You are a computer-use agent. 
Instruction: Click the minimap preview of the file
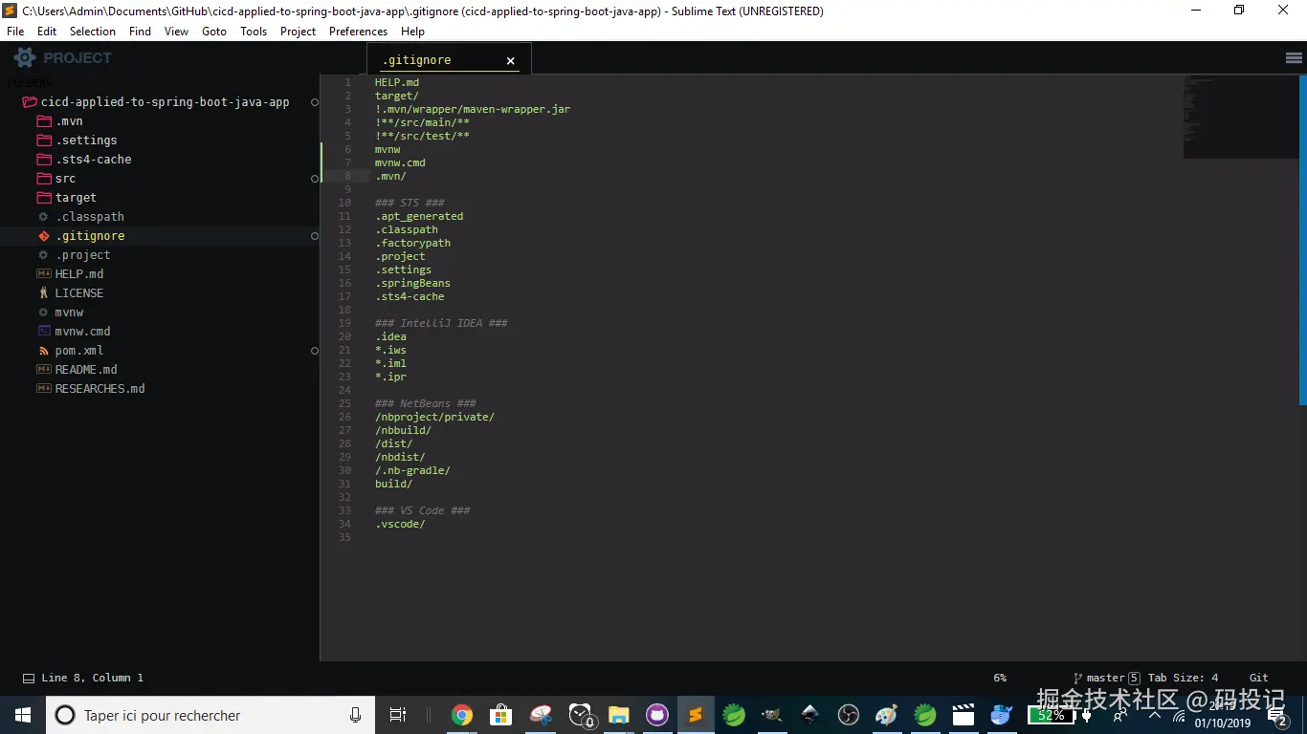tap(1240, 117)
